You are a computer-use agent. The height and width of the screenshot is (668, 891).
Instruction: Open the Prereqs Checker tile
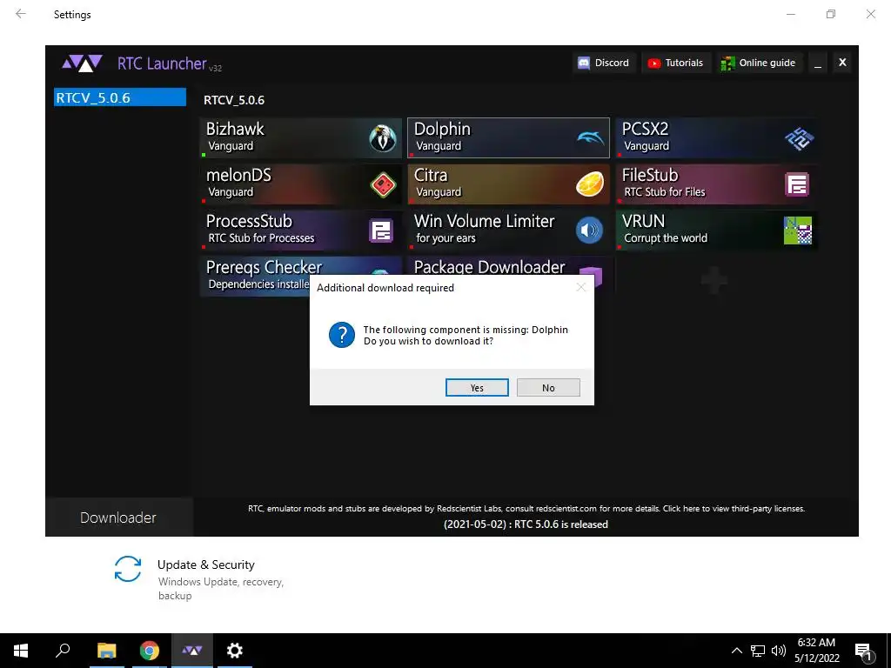click(x=255, y=276)
